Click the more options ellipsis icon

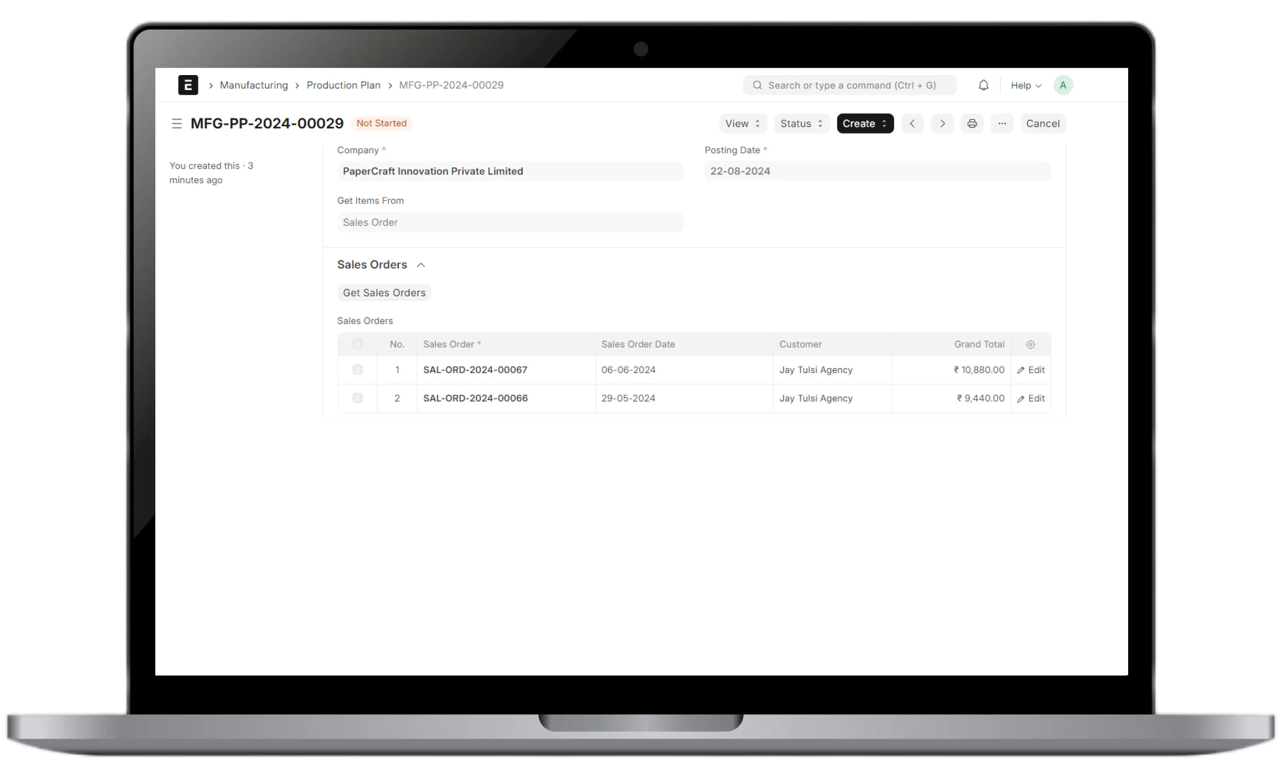(1002, 123)
